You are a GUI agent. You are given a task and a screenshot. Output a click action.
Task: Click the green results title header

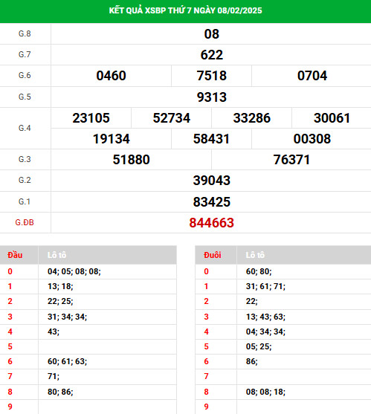pyautogui.click(x=185, y=10)
